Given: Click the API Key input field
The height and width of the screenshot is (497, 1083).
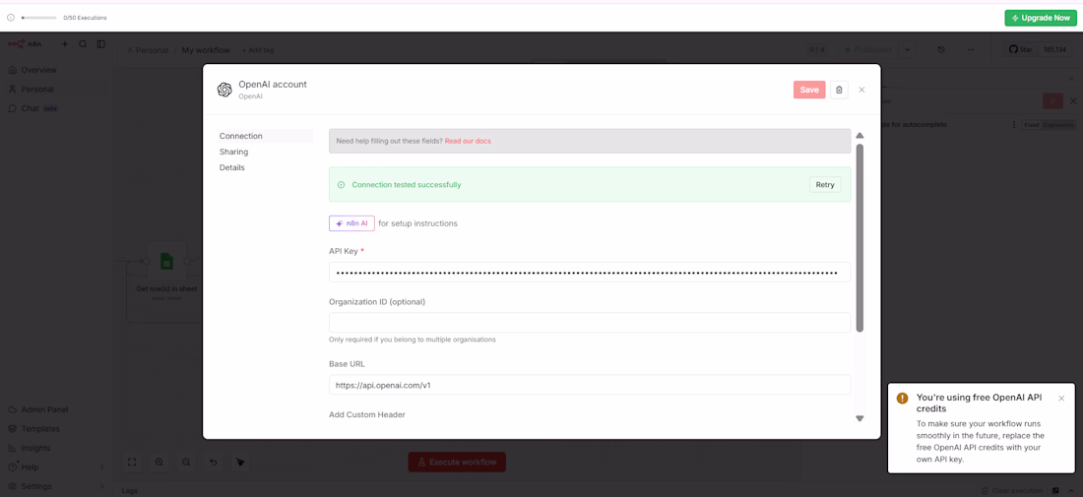Looking at the screenshot, I should [590, 273].
